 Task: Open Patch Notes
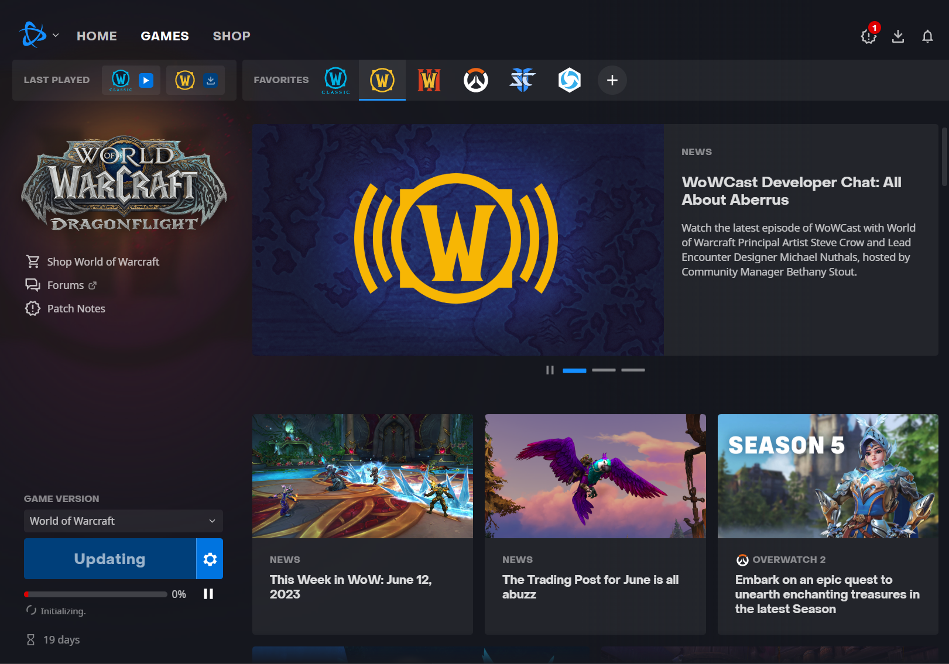76,308
